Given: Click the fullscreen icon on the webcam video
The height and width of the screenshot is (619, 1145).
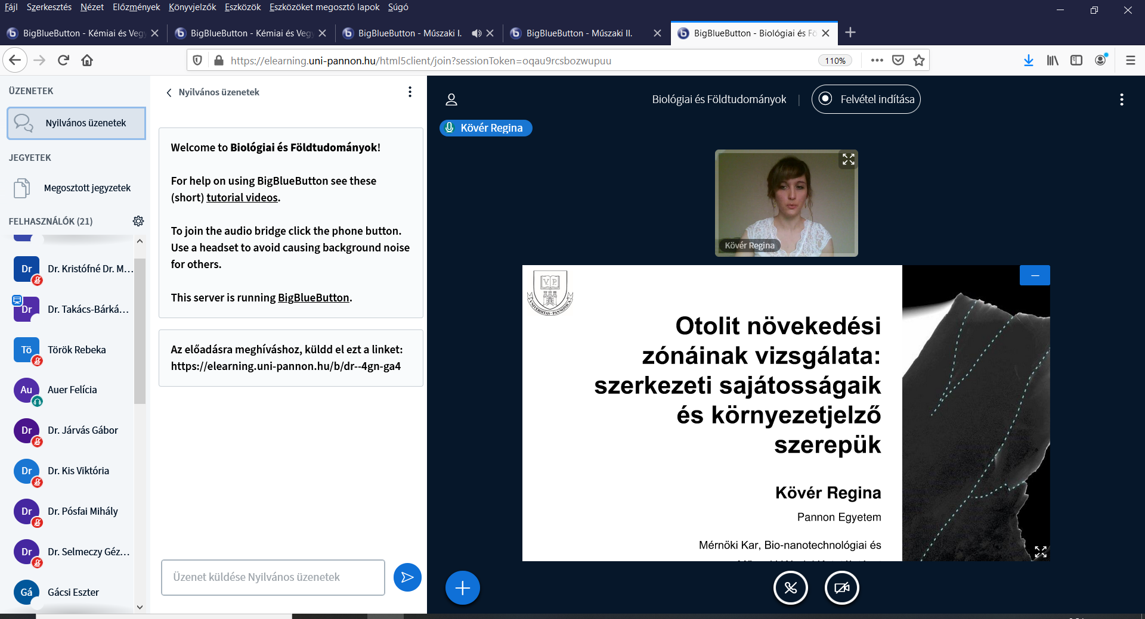Looking at the screenshot, I should click(x=848, y=159).
